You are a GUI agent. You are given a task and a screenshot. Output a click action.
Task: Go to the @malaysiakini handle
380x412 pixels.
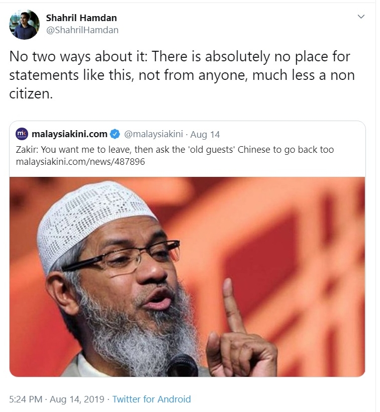tap(153, 134)
